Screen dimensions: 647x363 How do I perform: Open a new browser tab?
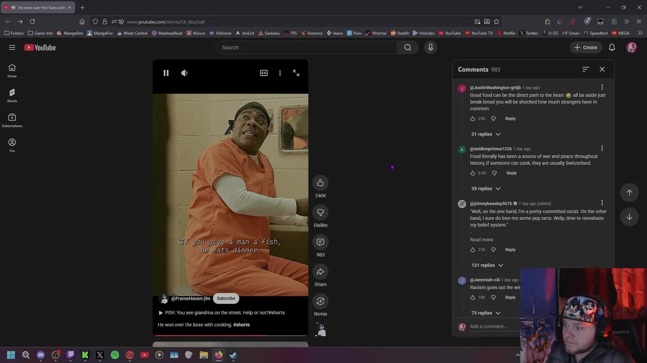tap(82, 8)
